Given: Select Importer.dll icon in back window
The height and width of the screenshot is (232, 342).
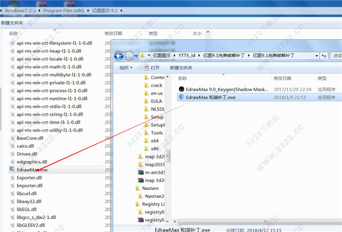Looking at the screenshot, I should click(x=13, y=186).
